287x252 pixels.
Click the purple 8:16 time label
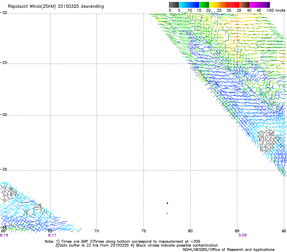click(x=4, y=235)
